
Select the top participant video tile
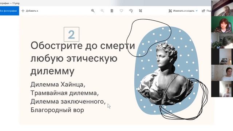pos(222,8)
